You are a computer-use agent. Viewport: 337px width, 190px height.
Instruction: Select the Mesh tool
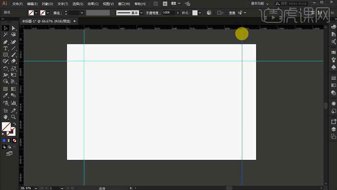(x=5, y=89)
